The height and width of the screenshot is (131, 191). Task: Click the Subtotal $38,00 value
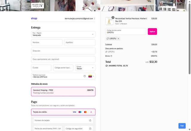click(154, 45)
